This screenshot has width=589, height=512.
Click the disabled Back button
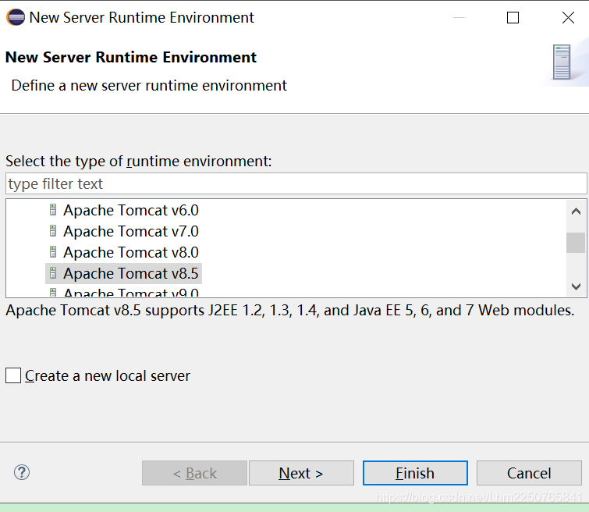click(194, 473)
